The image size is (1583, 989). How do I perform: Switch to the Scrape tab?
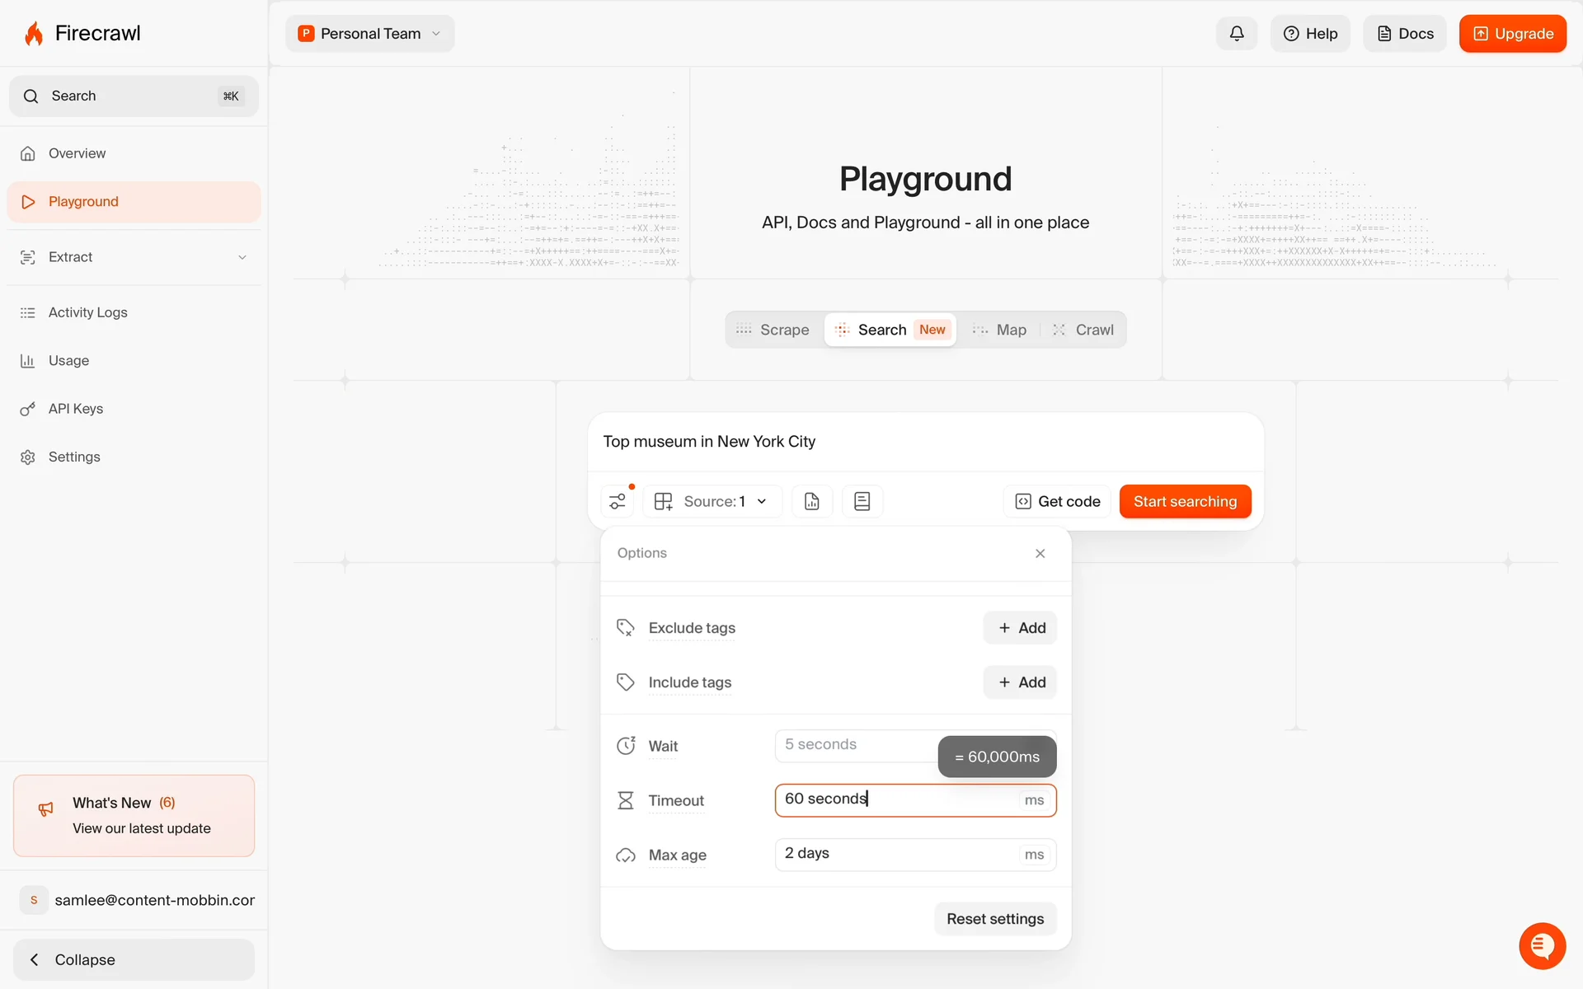773,330
